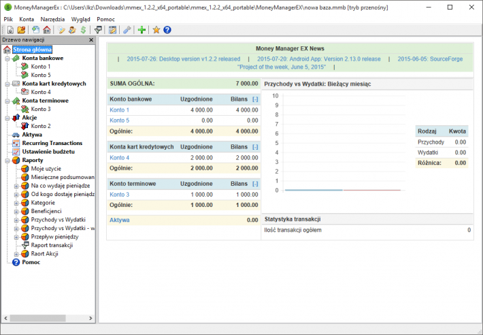Screen dimensions: 483x335
Task: Collapse the Raporty tree node
Action: point(7,160)
